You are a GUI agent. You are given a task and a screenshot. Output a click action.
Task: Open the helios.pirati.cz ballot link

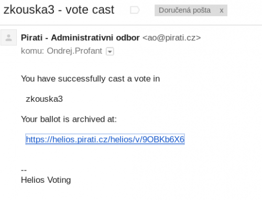(x=105, y=139)
